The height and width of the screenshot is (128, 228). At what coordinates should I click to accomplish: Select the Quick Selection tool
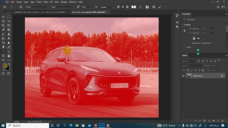coord(9,21)
